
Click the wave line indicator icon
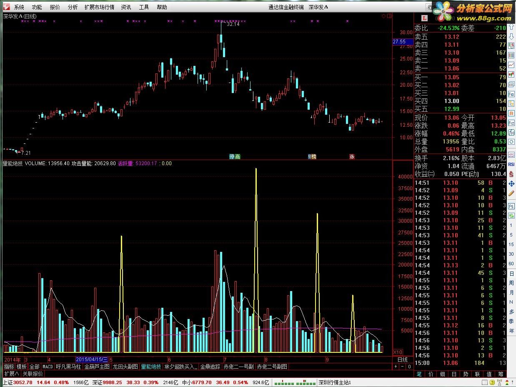[x=511, y=154]
